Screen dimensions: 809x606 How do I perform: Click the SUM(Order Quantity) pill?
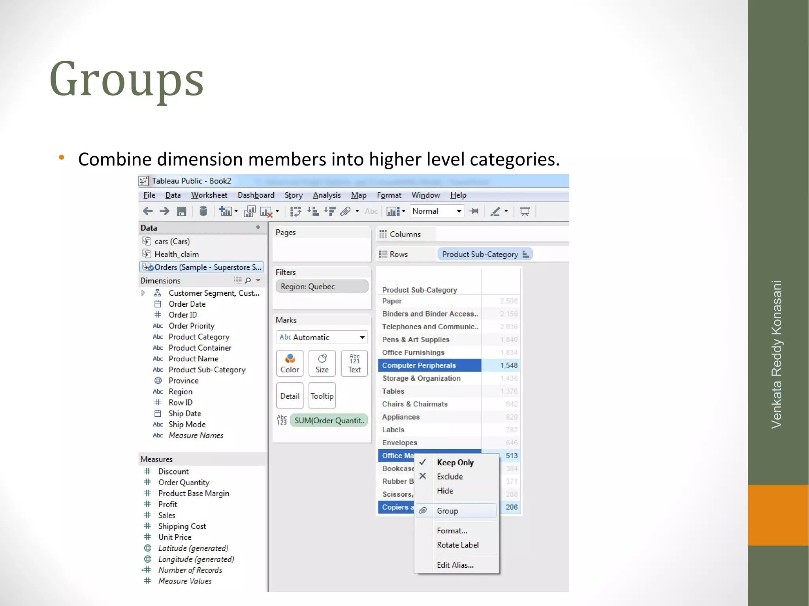tap(329, 420)
